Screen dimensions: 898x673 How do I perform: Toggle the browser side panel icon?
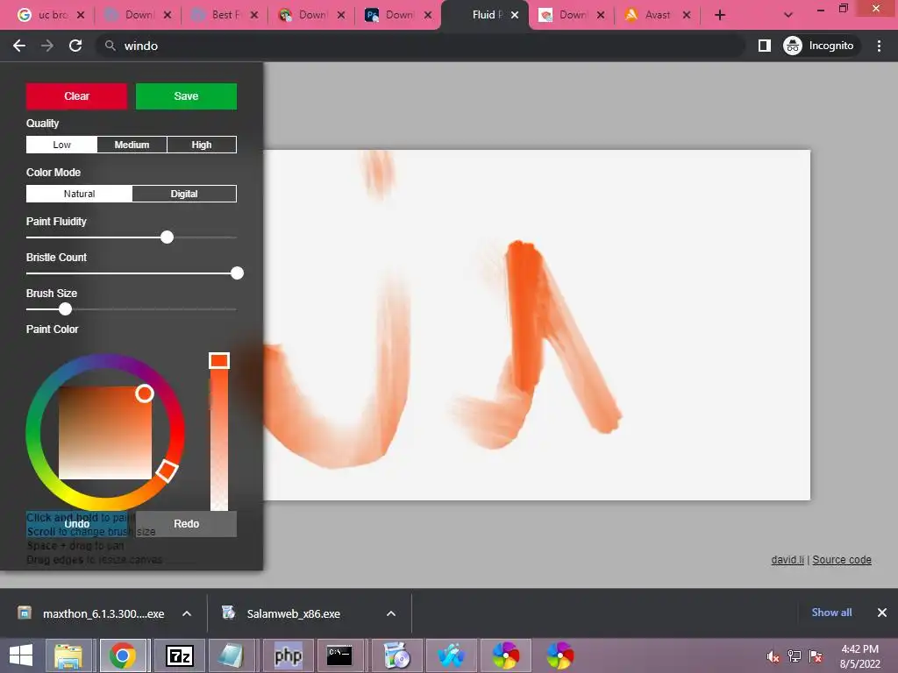point(765,46)
